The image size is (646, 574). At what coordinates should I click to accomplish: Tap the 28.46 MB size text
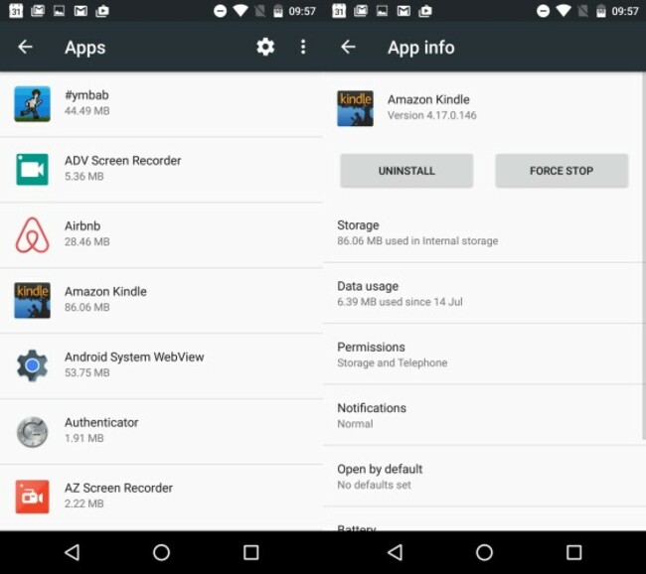[x=86, y=241]
